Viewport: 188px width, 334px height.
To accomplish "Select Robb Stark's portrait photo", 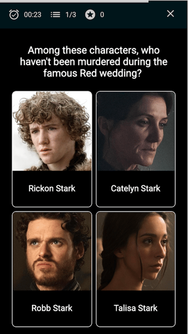I will 52,251.
